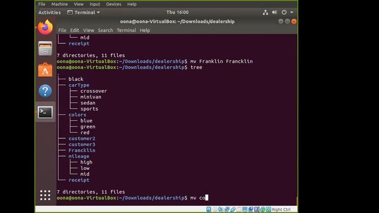The image size is (379, 213).
Task: Select the Terminal icon in the dock
Action: [45, 112]
